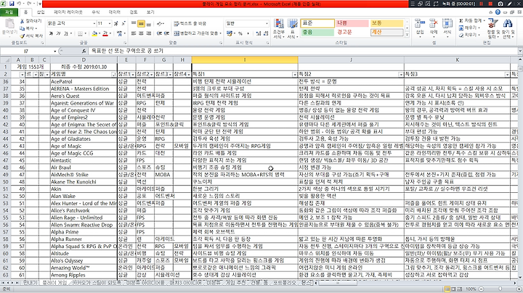Decrease cell indent
This screenshot has height=293, width=523.
coord(159,33)
